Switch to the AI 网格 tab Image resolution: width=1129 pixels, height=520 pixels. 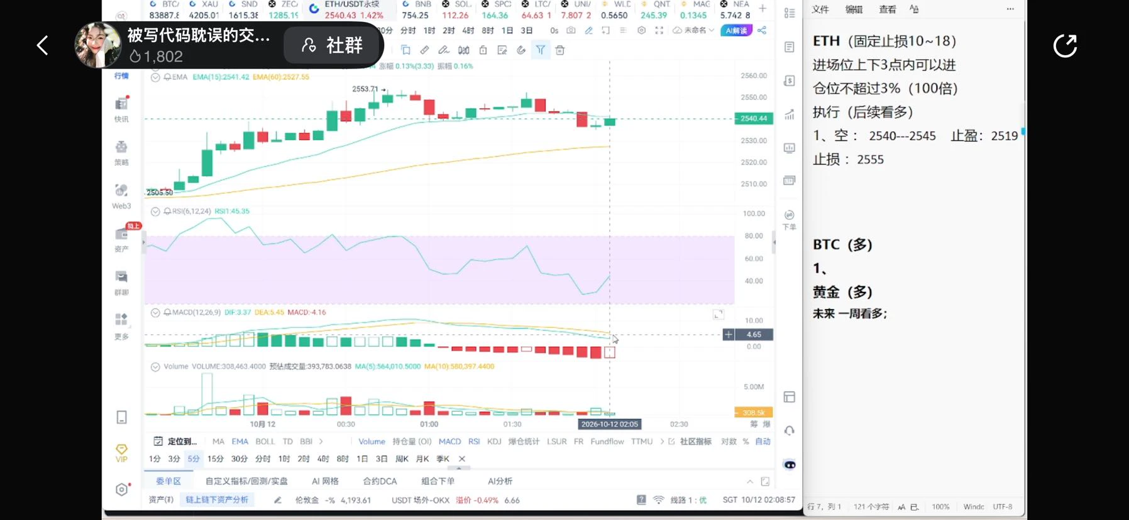point(325,481)
